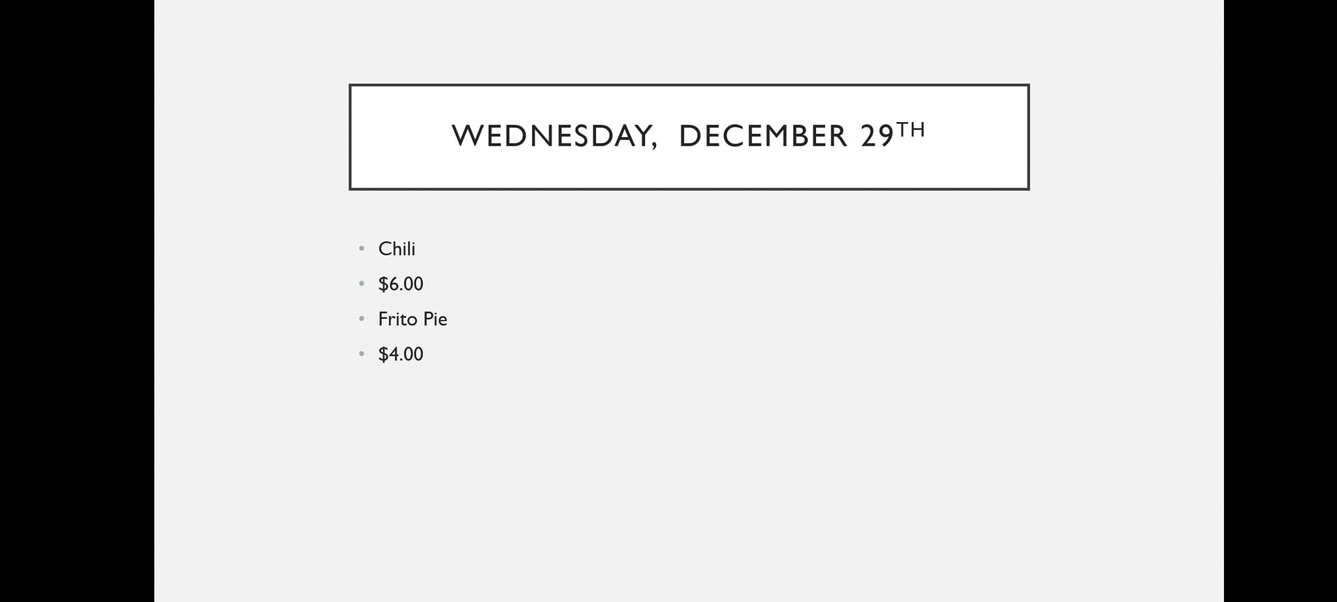Screen dimensions: 1337x602
Task: Click the number 29 in the title
Action: (877, 136)
